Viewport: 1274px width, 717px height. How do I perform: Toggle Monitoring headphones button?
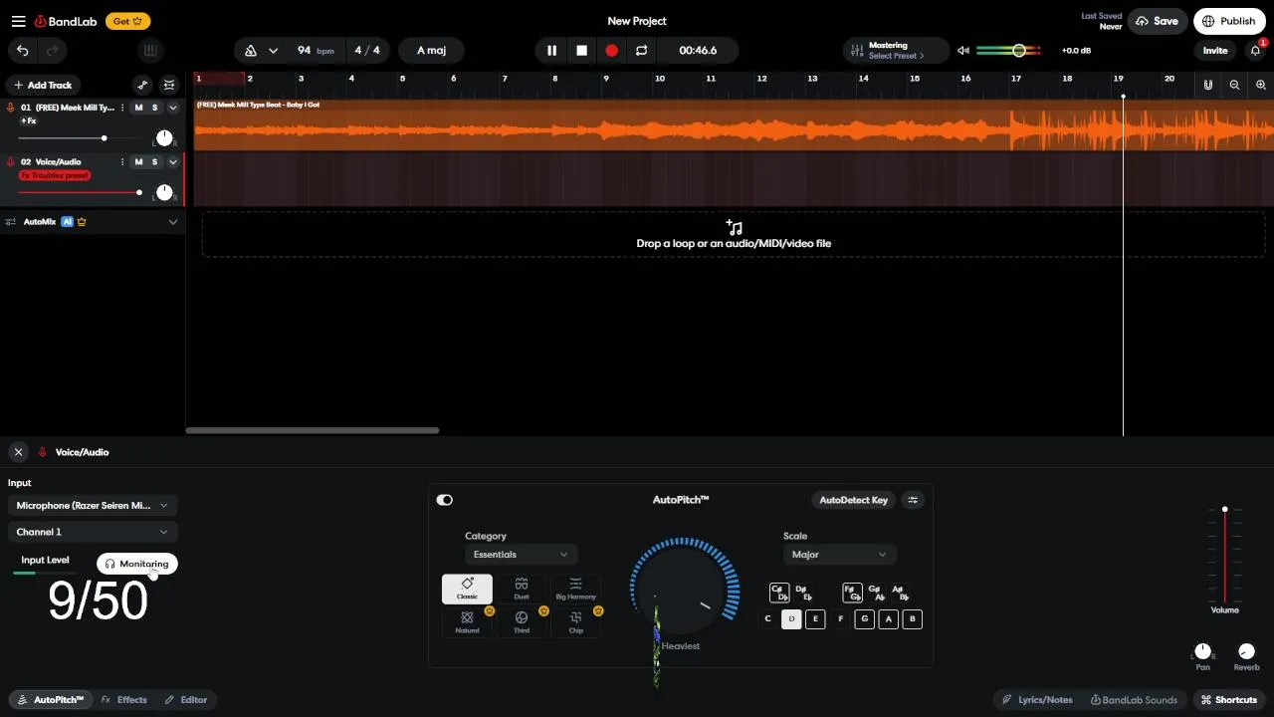pos(137,564)
